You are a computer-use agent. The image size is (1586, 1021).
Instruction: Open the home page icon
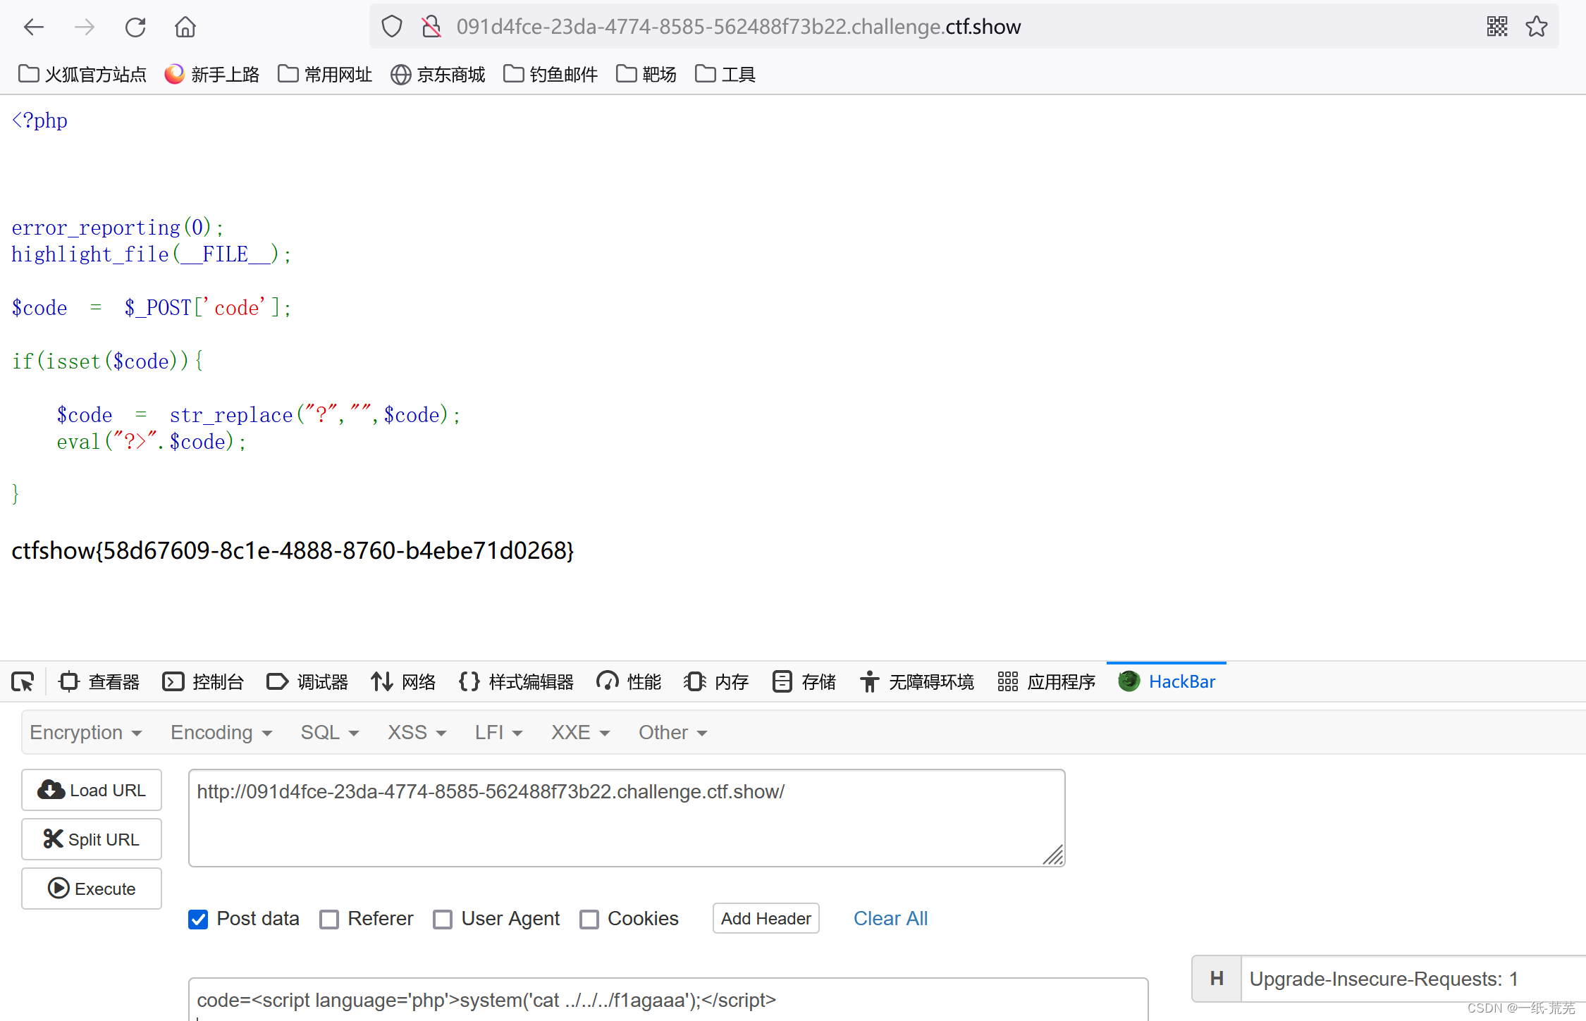coord(185,27)
